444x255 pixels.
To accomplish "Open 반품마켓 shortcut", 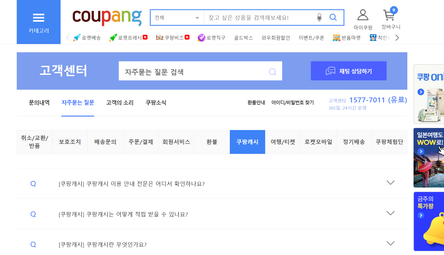I will (347, 38).
